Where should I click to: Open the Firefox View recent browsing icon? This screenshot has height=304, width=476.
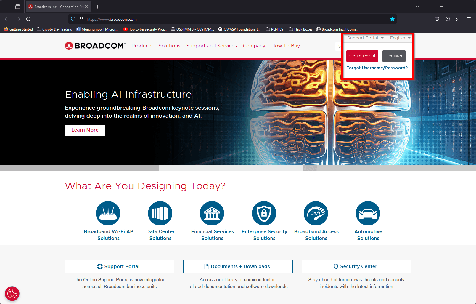point(18,7)
